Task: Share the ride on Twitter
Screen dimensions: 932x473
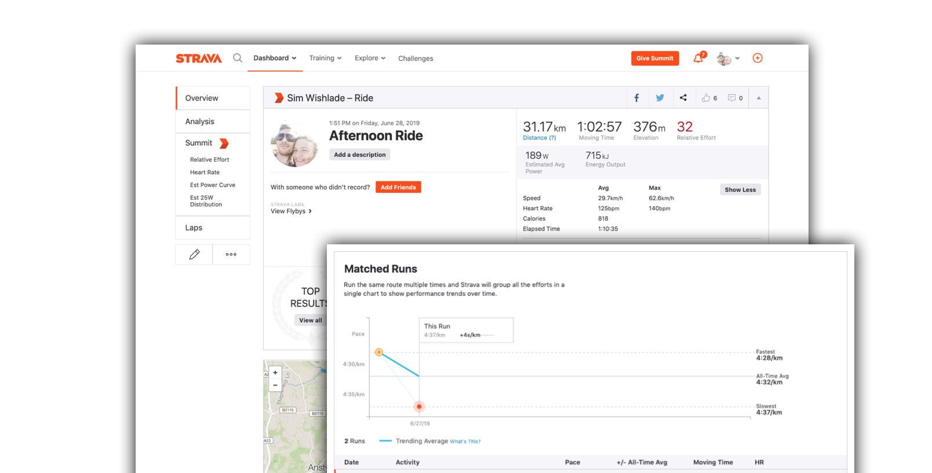Action: (x=660, y=98)
